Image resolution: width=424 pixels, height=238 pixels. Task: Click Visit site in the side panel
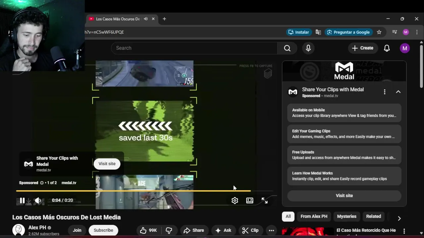click(x=344, y=196)
